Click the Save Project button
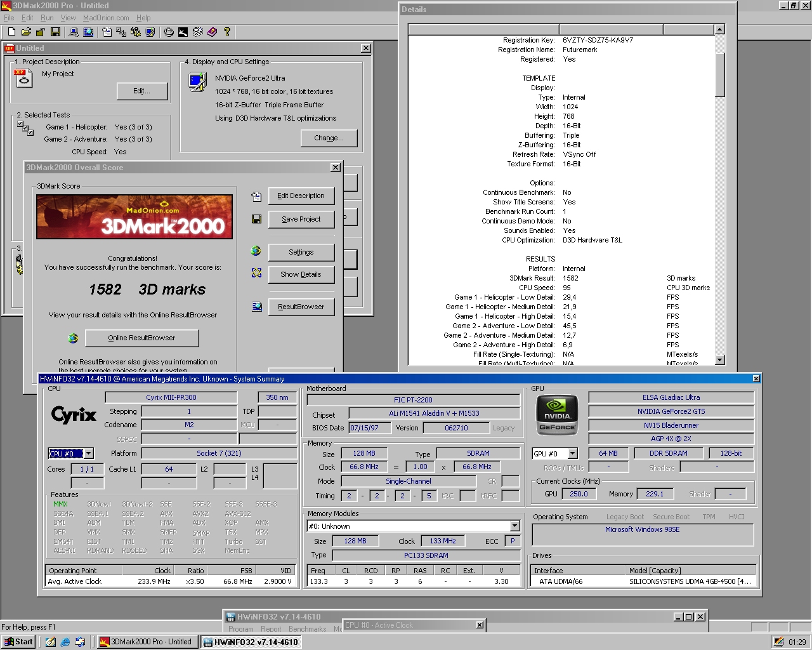Viewport: 812px width, 650px height. pos(301,219)
